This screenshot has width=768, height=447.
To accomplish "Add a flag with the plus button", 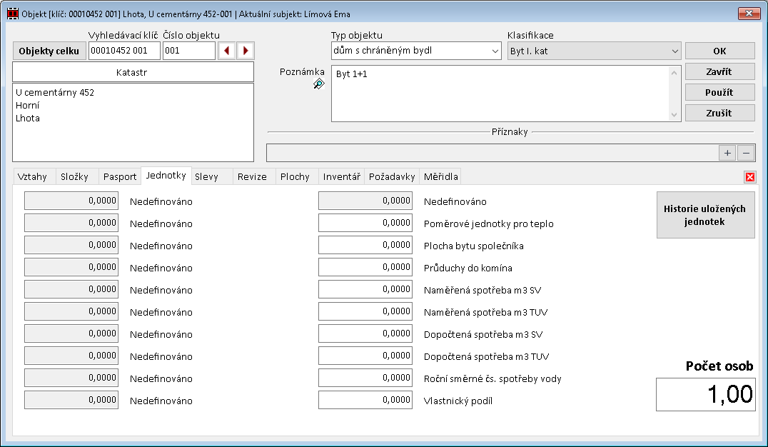I will tap(727, 153).
